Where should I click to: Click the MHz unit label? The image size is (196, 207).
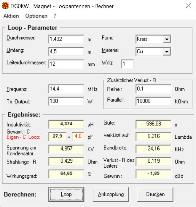(x=93, y=89)
